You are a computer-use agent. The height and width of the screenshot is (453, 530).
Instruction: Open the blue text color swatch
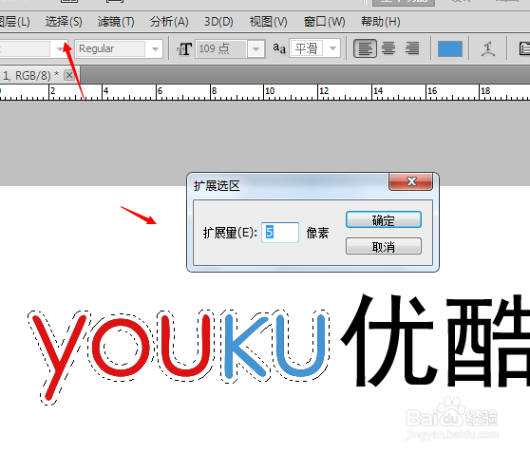pos(450,49)
